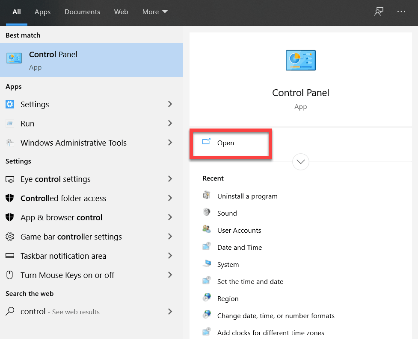Expand the Settings app result arrow
The height and width of the screenshot is (339, 418).
click(x=170, y=104)
